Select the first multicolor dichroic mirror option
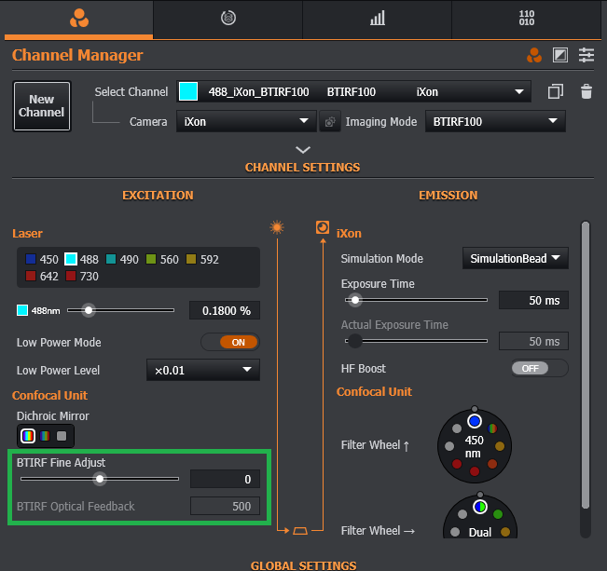This screenshot has height=571, width=607. pyautogui.click(x=28, y=435)
